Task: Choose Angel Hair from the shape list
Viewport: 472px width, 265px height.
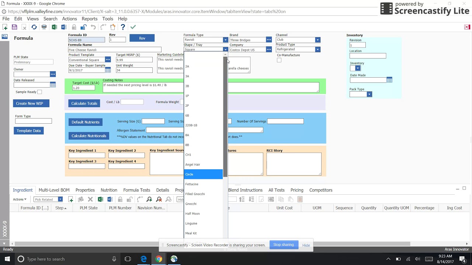Action: (204, 165)
